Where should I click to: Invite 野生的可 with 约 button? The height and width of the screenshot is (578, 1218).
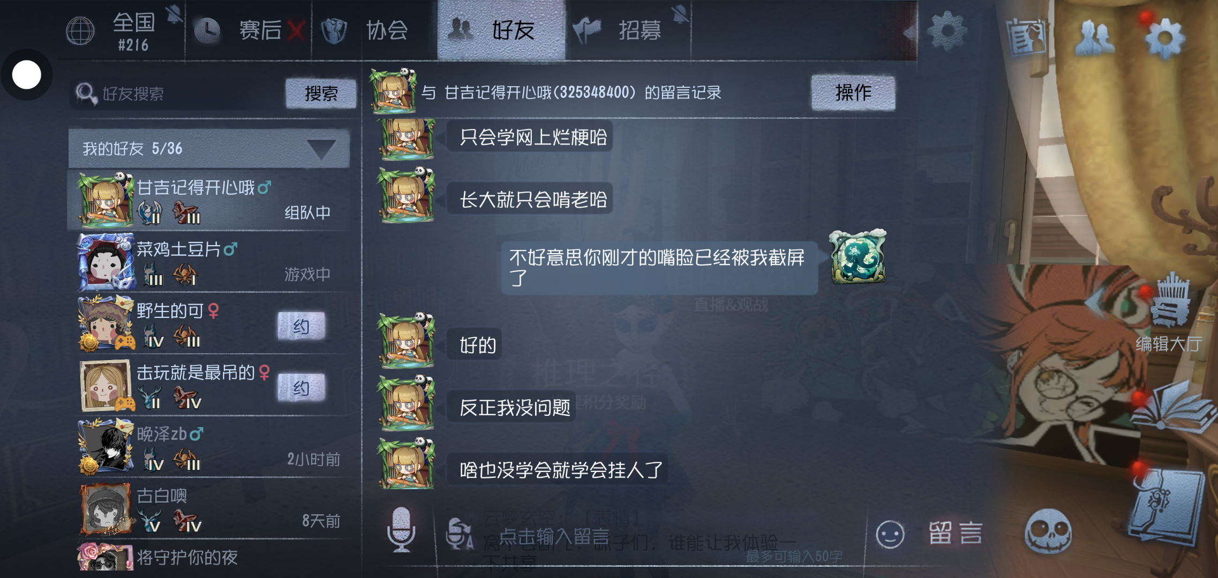tap(301, 326)
